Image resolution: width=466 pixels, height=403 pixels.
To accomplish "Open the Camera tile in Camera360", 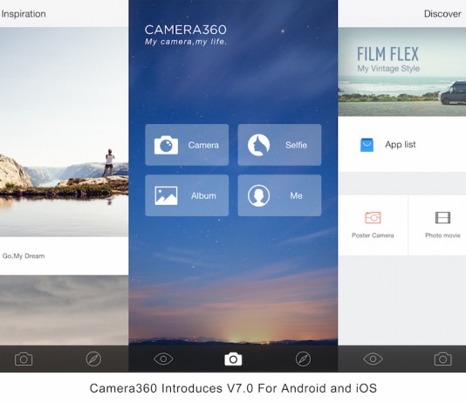I will click(x=187, y=145).
